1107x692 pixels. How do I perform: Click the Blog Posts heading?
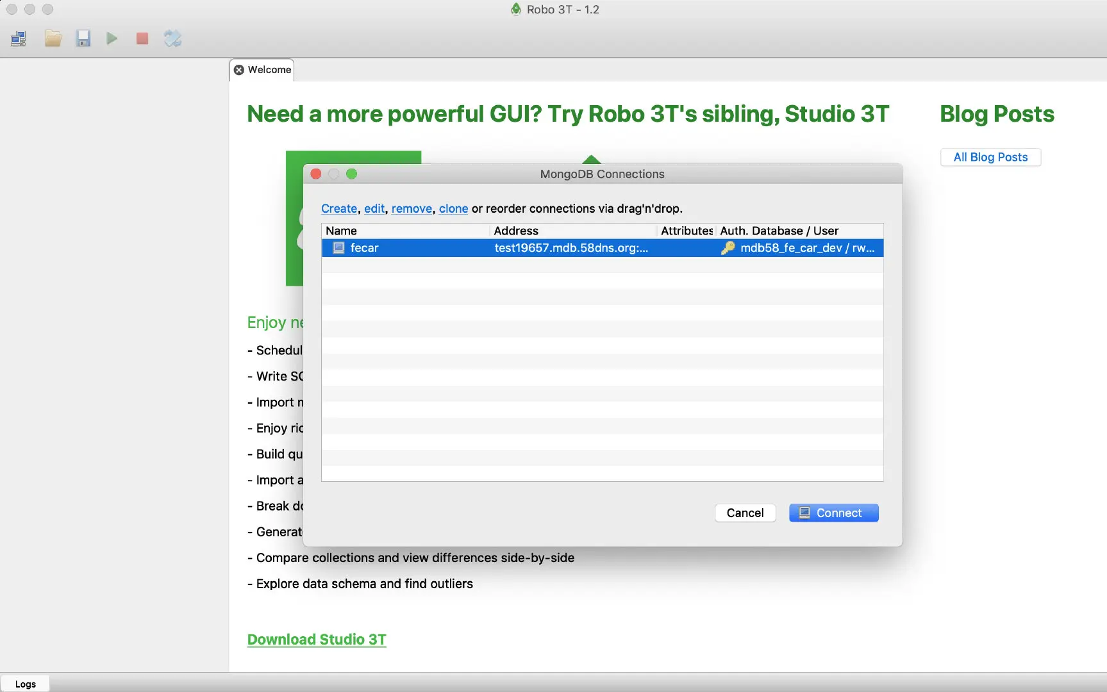tap(997, 113)
